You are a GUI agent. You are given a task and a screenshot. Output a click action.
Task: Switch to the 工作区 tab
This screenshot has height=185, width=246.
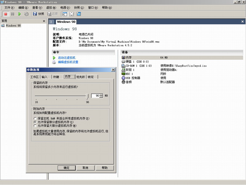[34, 77]
